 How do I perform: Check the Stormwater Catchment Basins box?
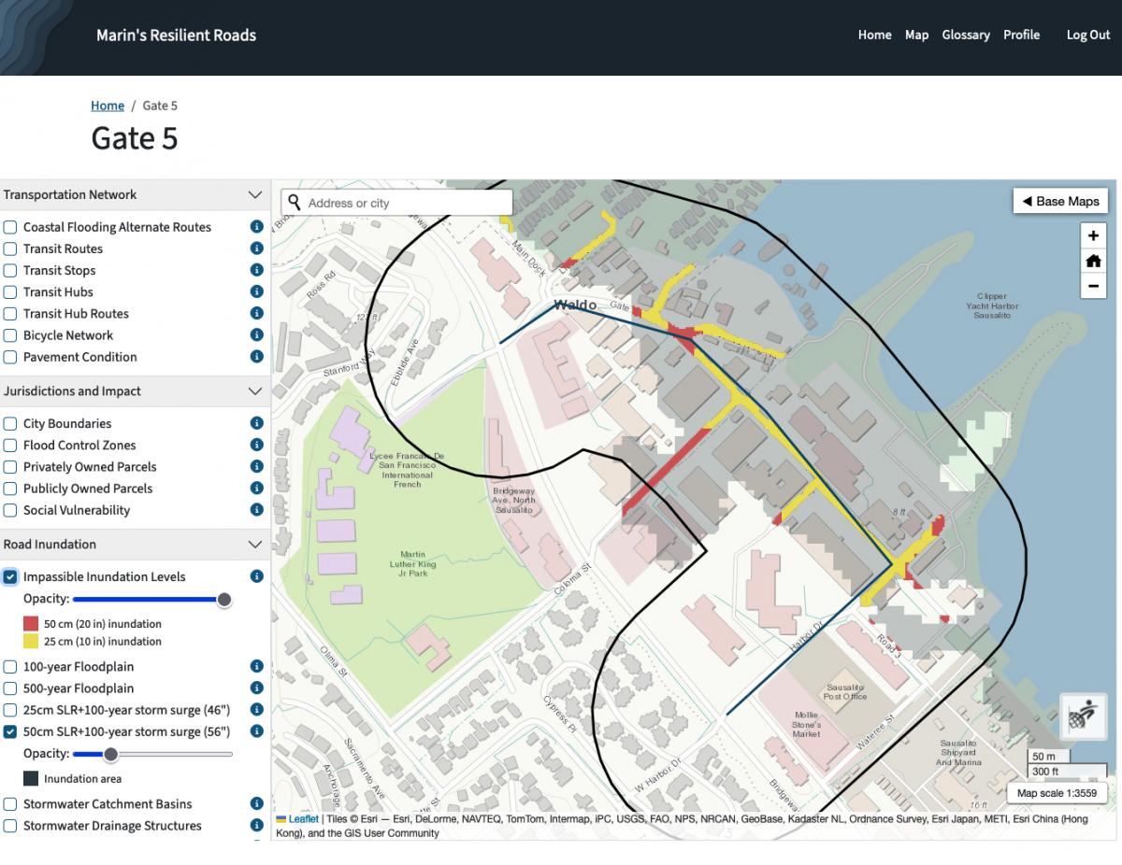[x=10, y=803]
